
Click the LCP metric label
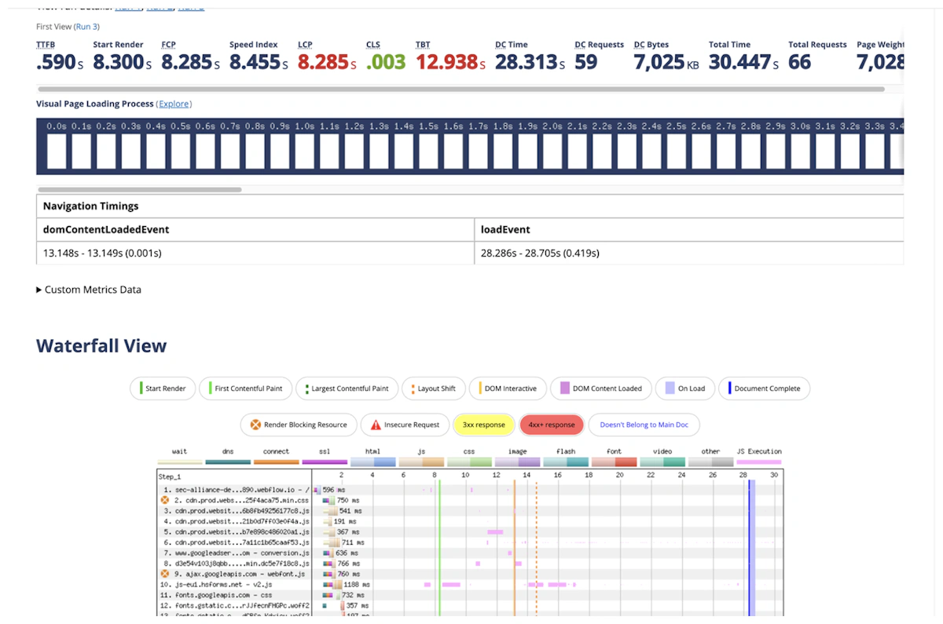305,45
